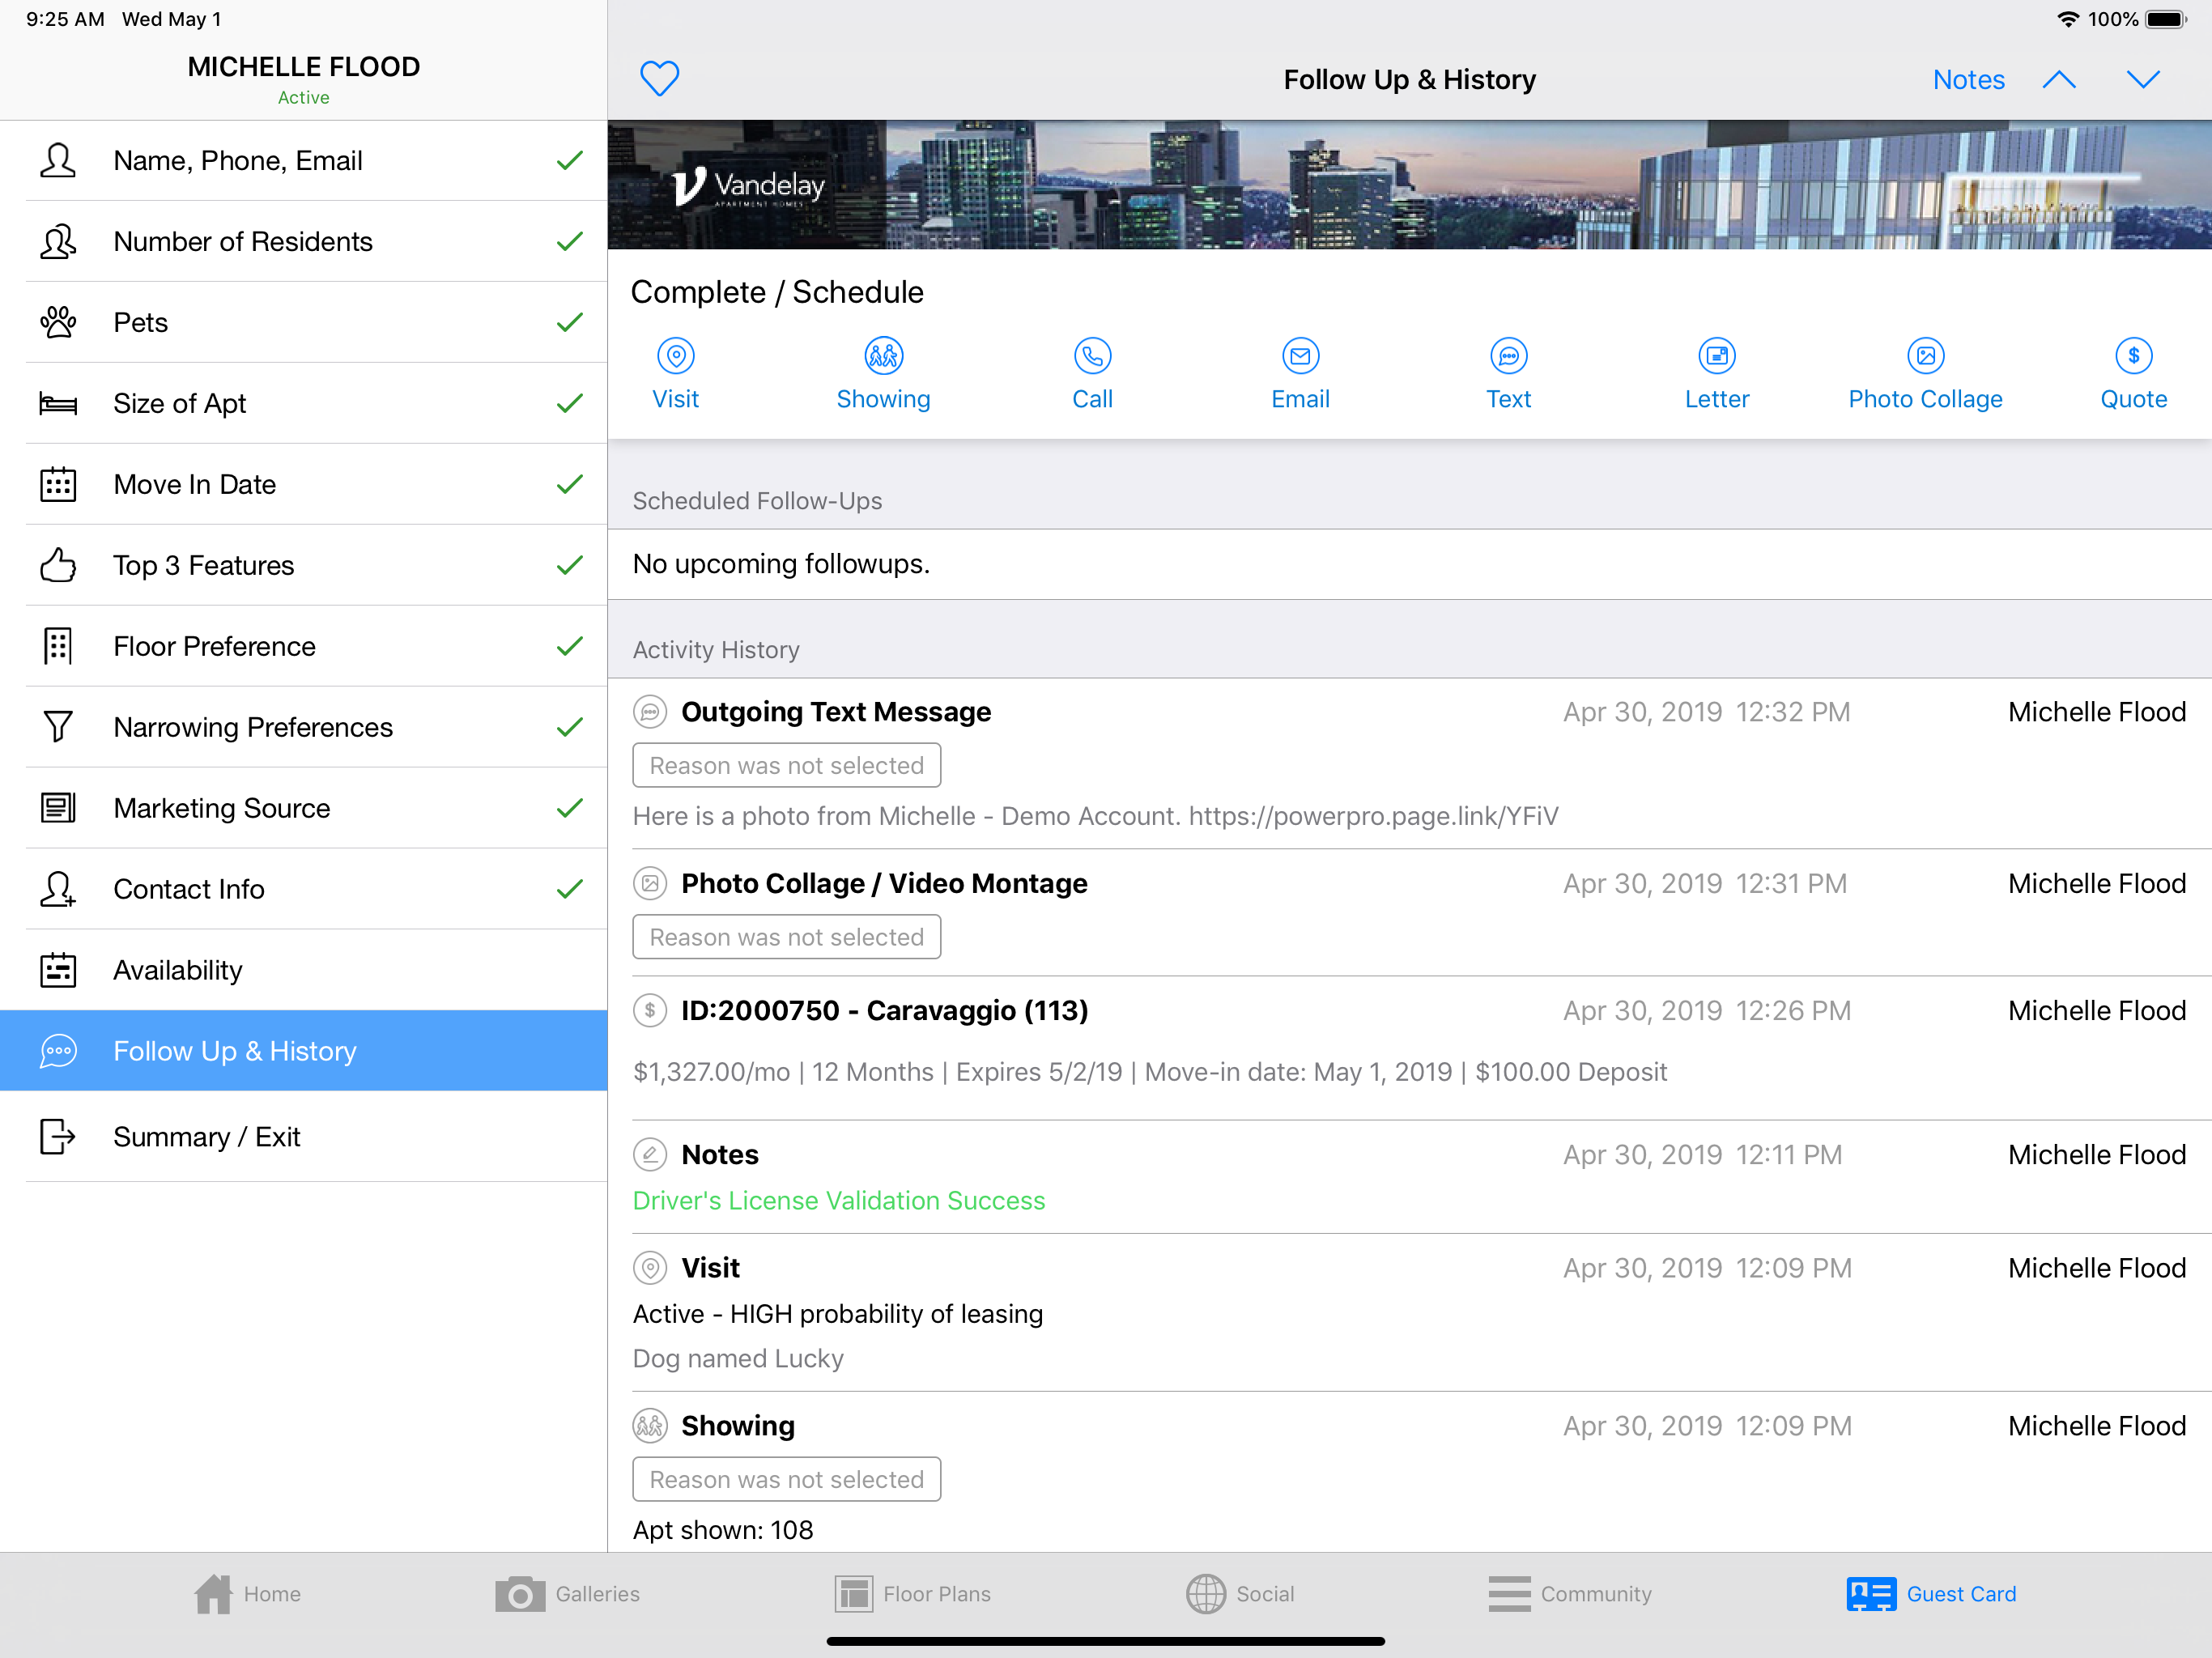Click the thumbs-up icon for Top 3 Features
The image size is (2212, 1658).
58,565
